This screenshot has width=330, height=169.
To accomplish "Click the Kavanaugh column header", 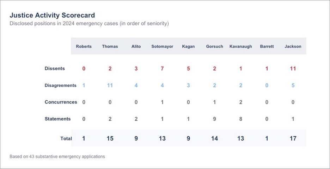I will click(x=240, y=46).
